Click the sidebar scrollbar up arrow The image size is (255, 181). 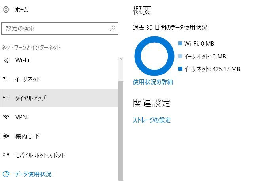pos(121,60)
